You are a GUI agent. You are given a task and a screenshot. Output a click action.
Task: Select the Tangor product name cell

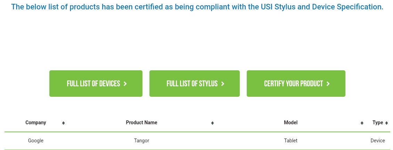pos(141,141)
